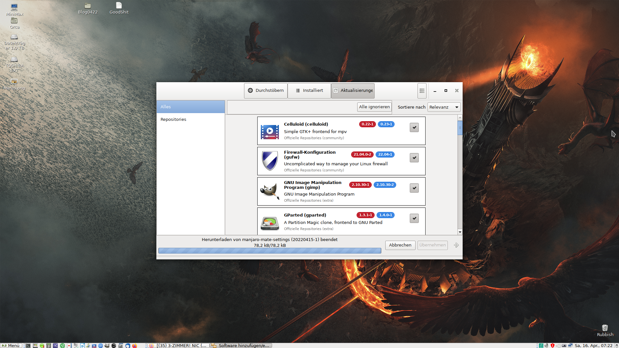Click the show desktop button at panel end
Screen dimensions: 619x348
[616, 345]
